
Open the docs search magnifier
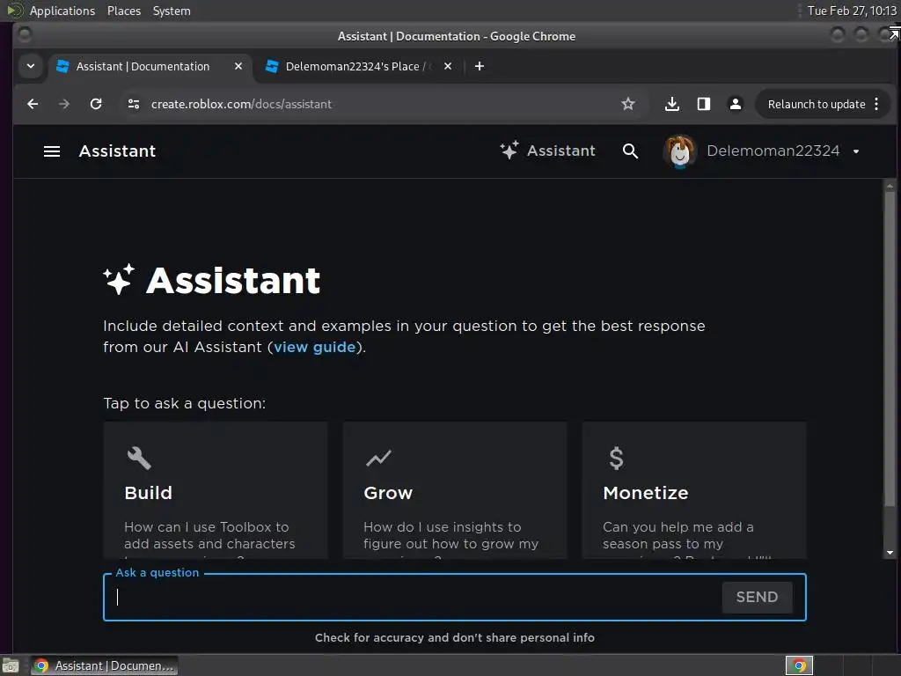coord(630,151)
